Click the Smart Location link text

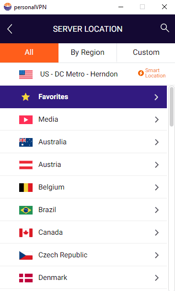point(155,73)
